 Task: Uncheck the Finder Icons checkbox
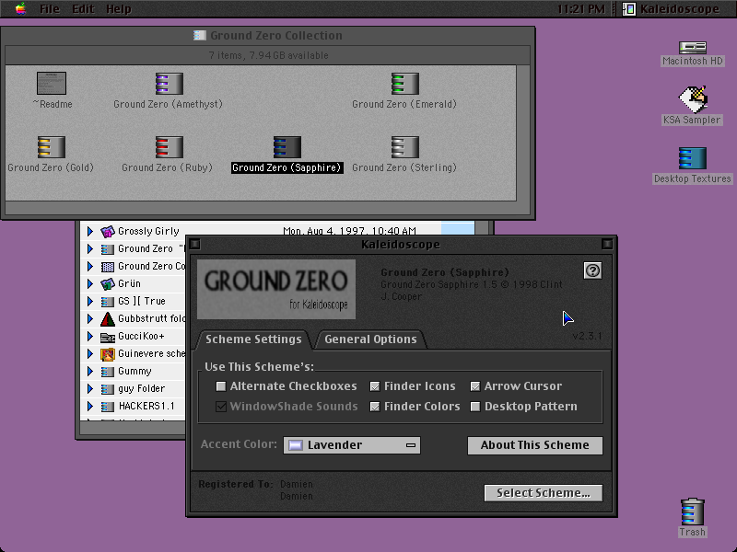point(375,386)
